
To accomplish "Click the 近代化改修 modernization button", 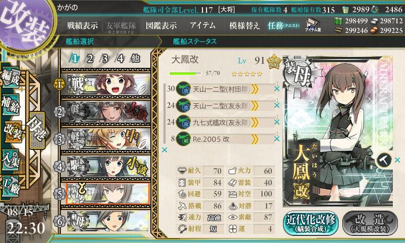I will [311, 223].
